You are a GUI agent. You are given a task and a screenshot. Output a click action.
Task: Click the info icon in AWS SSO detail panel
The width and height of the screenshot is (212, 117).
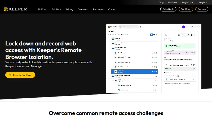pyautogui.click(x=179, y=35)
